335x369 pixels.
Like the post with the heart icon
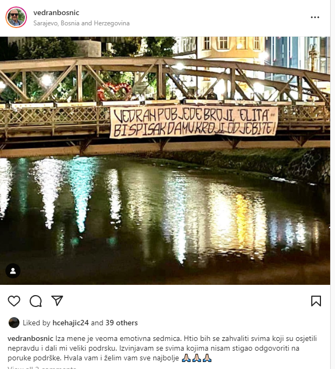coord(14,300)
